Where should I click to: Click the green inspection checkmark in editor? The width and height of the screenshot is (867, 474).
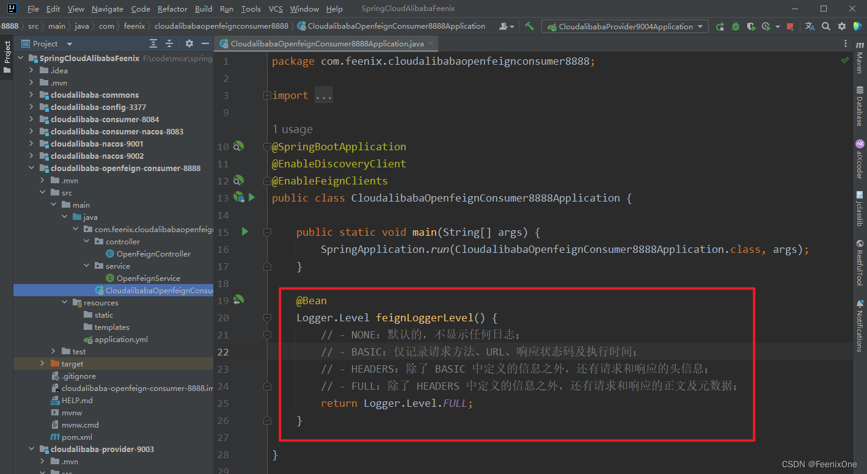tap(845, 60)
